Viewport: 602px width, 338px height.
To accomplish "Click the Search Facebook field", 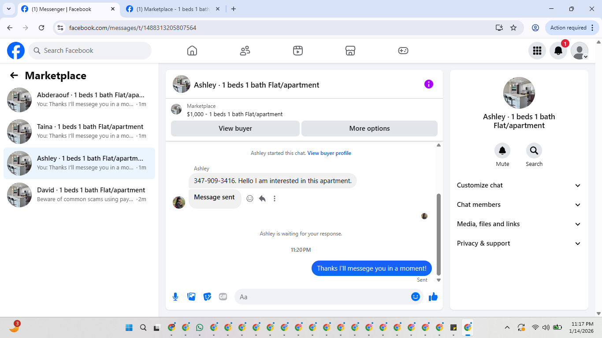I will (x=90, y=51).
